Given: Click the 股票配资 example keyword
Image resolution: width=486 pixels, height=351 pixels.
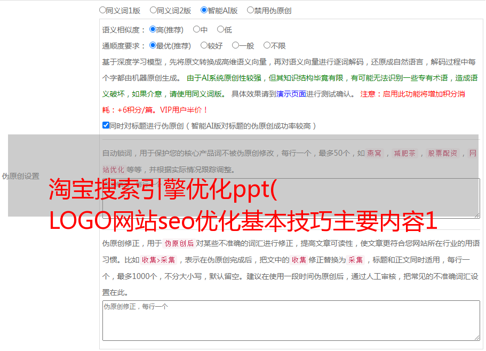Looking at the screenshot, I should click(443, 153).
